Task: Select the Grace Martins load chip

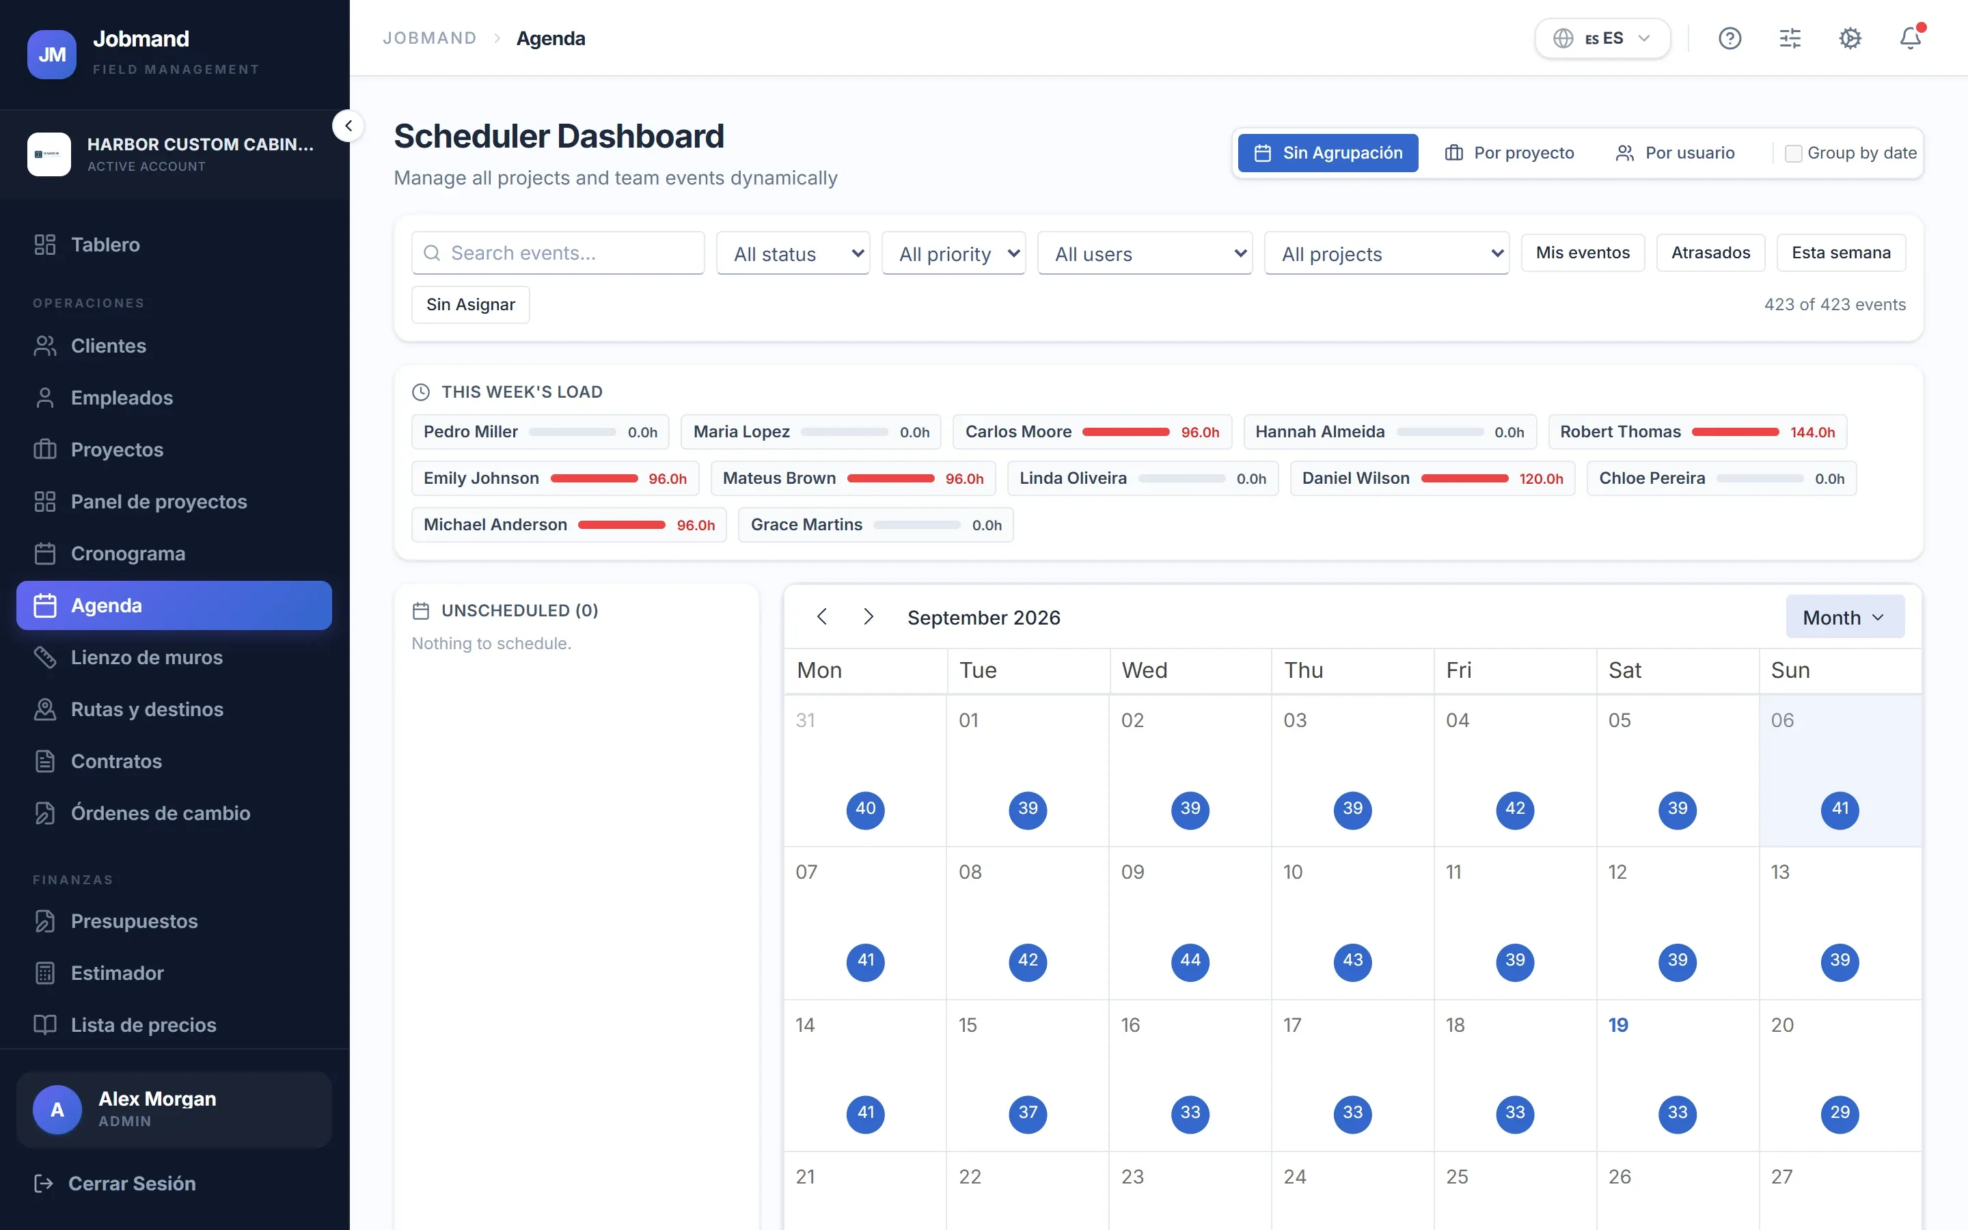Action: point(875,525)
